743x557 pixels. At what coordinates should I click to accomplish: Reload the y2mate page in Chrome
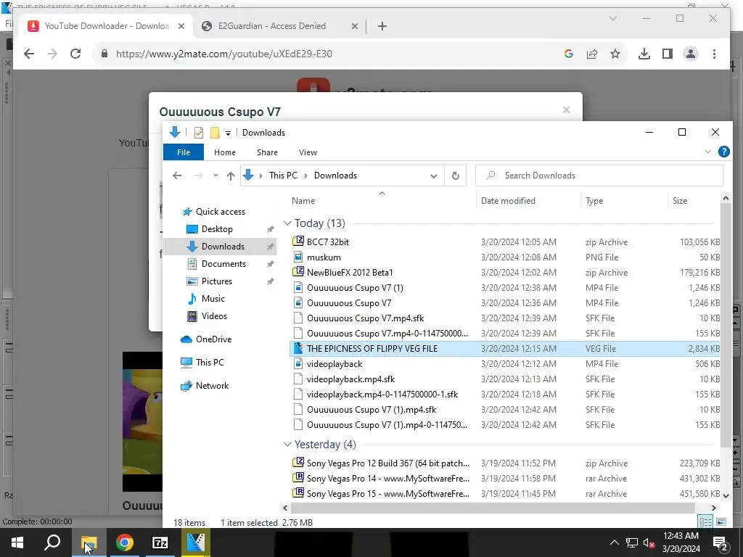coord(75,54)
